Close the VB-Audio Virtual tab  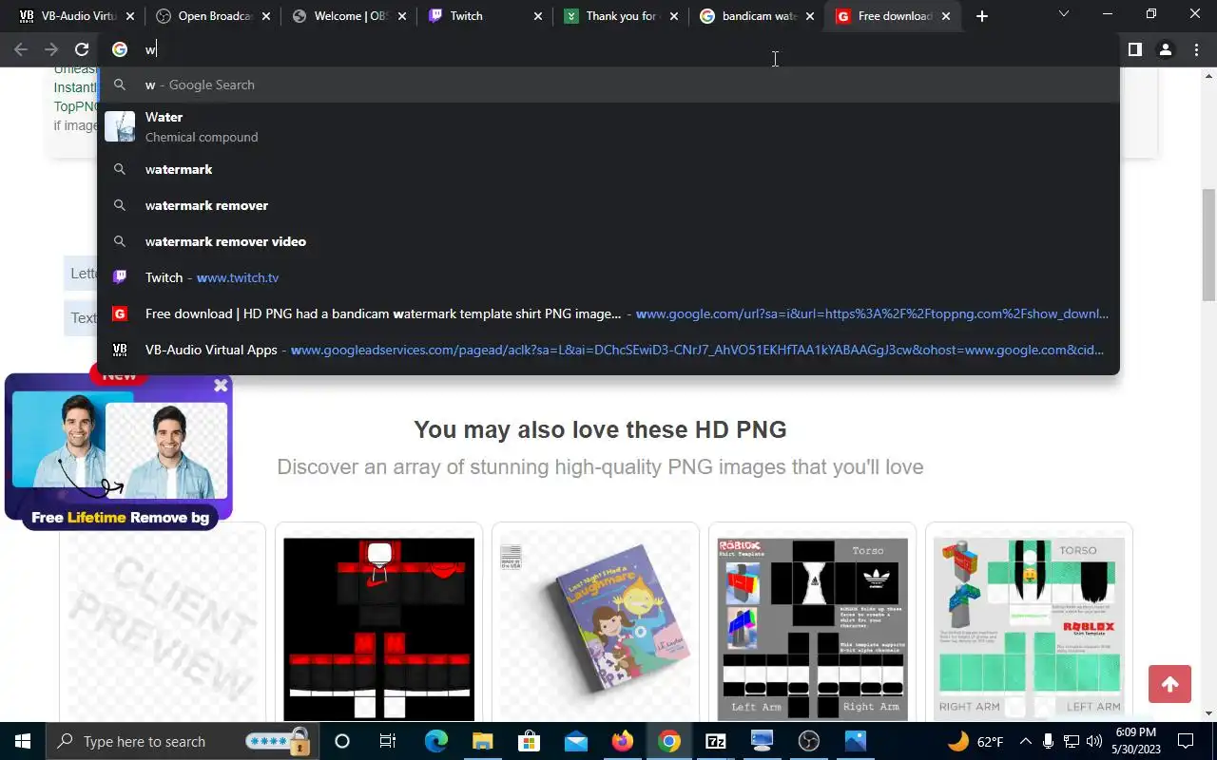(130, 16)
